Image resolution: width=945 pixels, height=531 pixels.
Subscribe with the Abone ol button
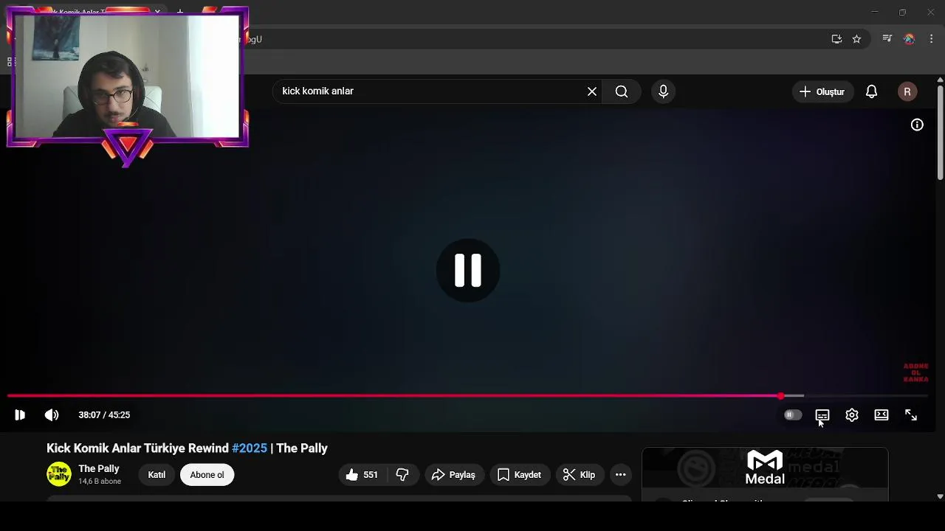(x=207, y=475)
